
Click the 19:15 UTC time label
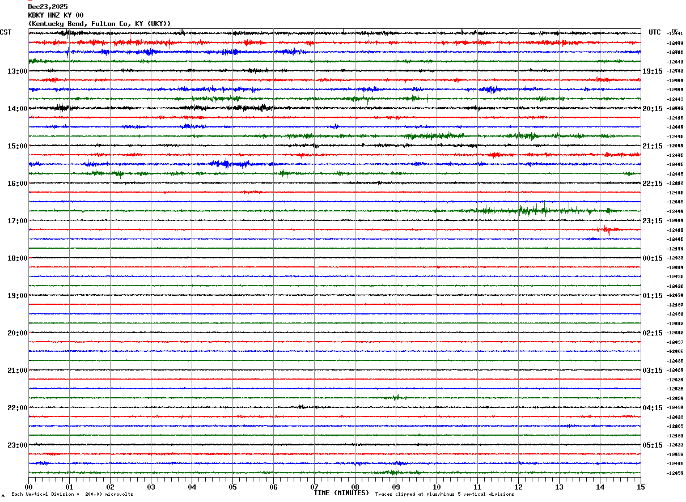pyautogui.click(x=652, y=71)
